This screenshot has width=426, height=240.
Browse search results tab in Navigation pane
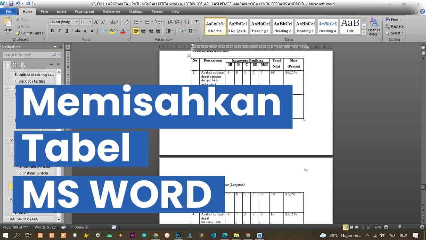(x=23, y=65)
